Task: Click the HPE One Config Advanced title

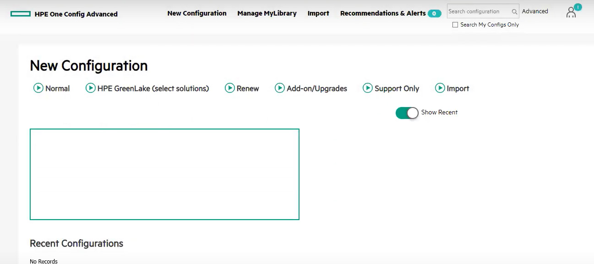Action: tap(76, 14)
